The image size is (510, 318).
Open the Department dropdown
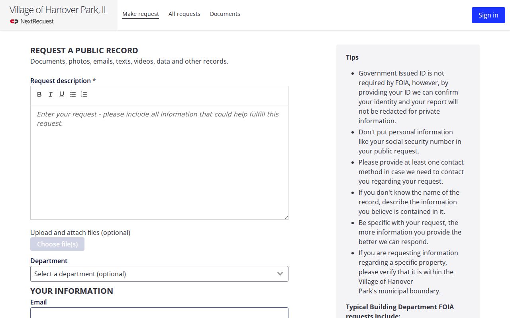pyautogui.click(x=159, y=274)
